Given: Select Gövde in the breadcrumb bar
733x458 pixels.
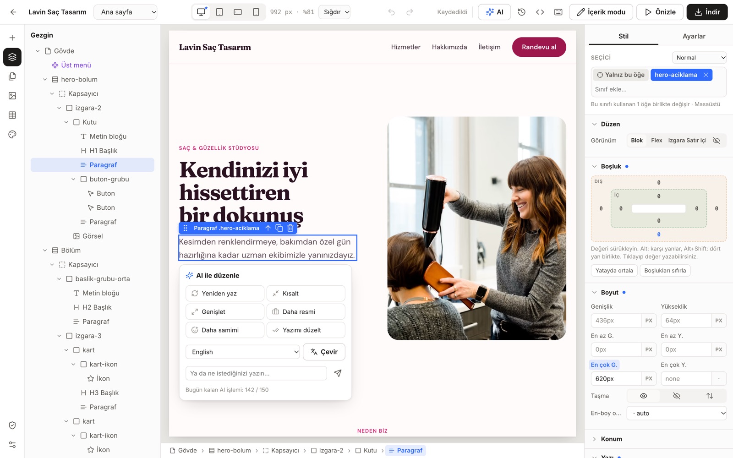Looking at the screenshot, I should [x=183, y=450].
